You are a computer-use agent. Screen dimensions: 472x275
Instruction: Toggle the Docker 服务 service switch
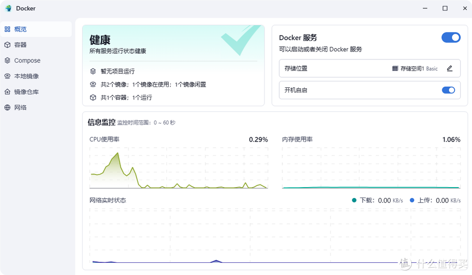click(451, 37)
